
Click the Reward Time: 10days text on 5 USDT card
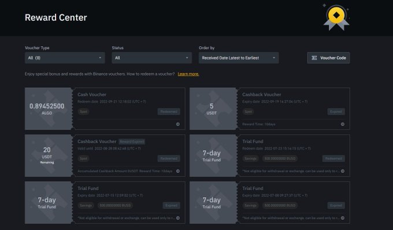click(x=259, y=124)
